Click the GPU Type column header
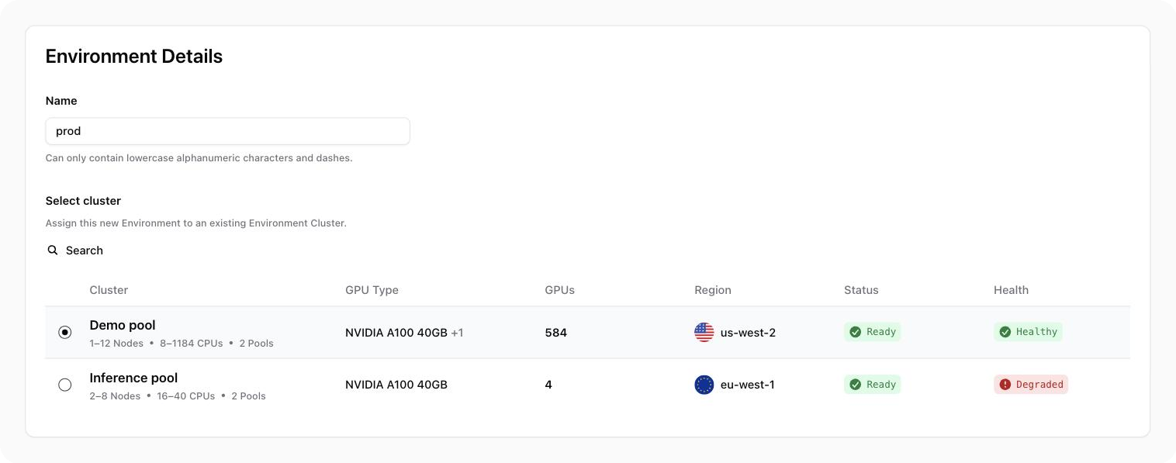The image size is (1176, 463). pos(372,290)
